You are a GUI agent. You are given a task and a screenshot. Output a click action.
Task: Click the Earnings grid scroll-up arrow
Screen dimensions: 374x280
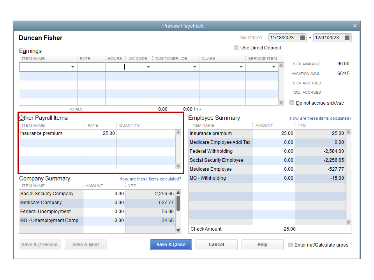[281, 65]
